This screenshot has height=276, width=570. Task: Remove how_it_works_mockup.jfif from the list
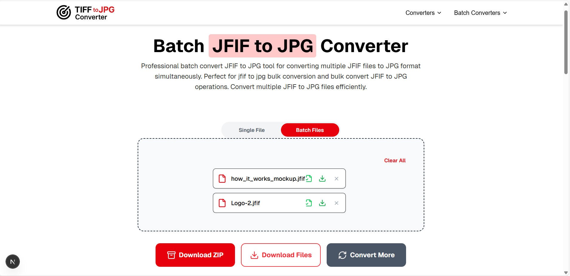pos(336,178)
